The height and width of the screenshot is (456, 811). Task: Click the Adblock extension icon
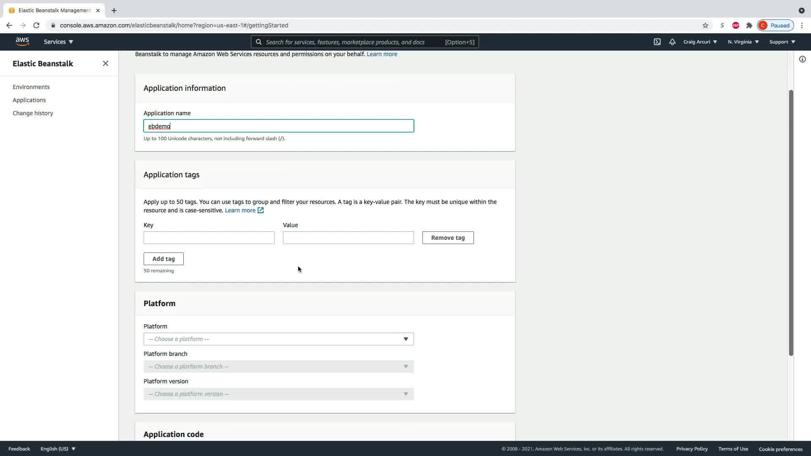736,25
